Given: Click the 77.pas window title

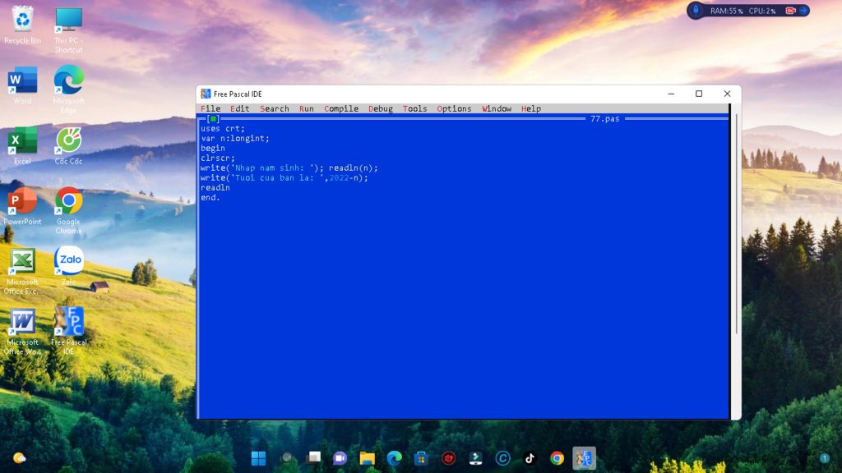Looking at the screenshot, I should 604,118.
